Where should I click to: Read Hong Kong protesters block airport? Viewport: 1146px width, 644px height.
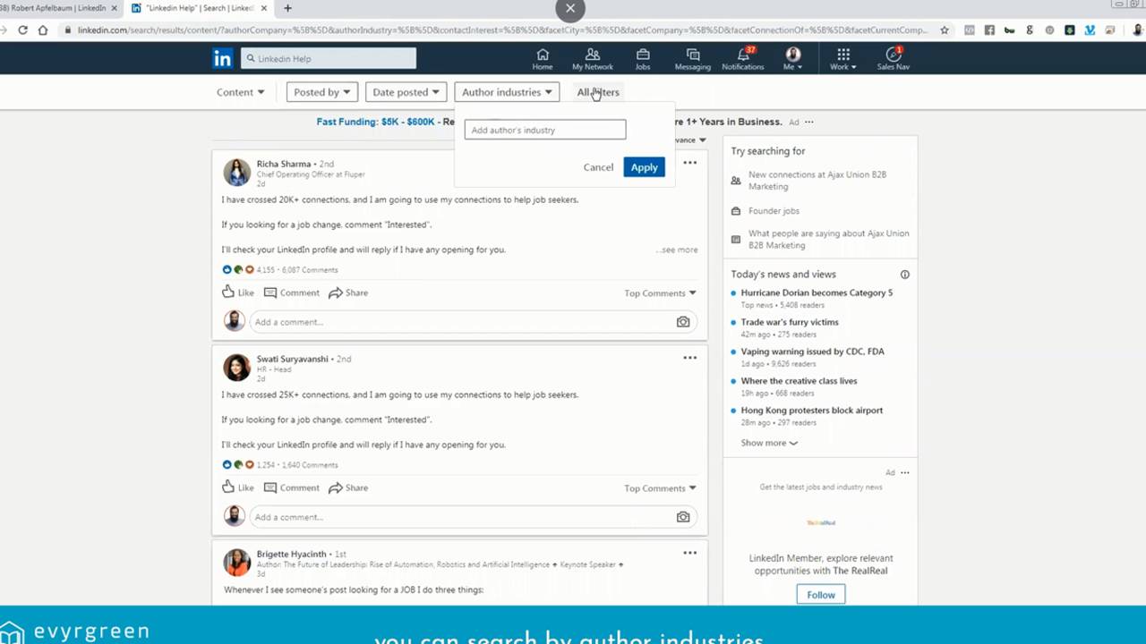coord(811,411)
